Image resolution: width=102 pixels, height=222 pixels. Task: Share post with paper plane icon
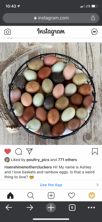click(x=29, y=151)
